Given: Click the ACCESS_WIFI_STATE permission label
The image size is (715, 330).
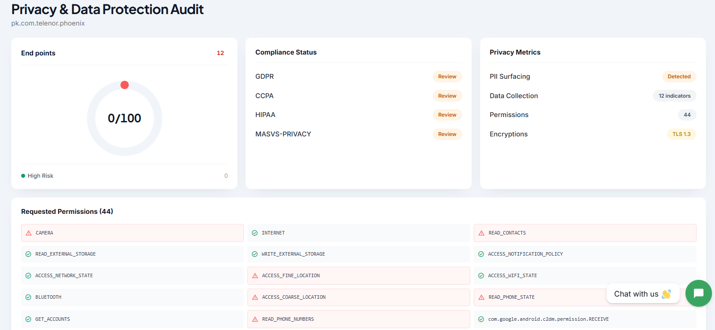Looking at the screenshot, I should click(512, 276).
